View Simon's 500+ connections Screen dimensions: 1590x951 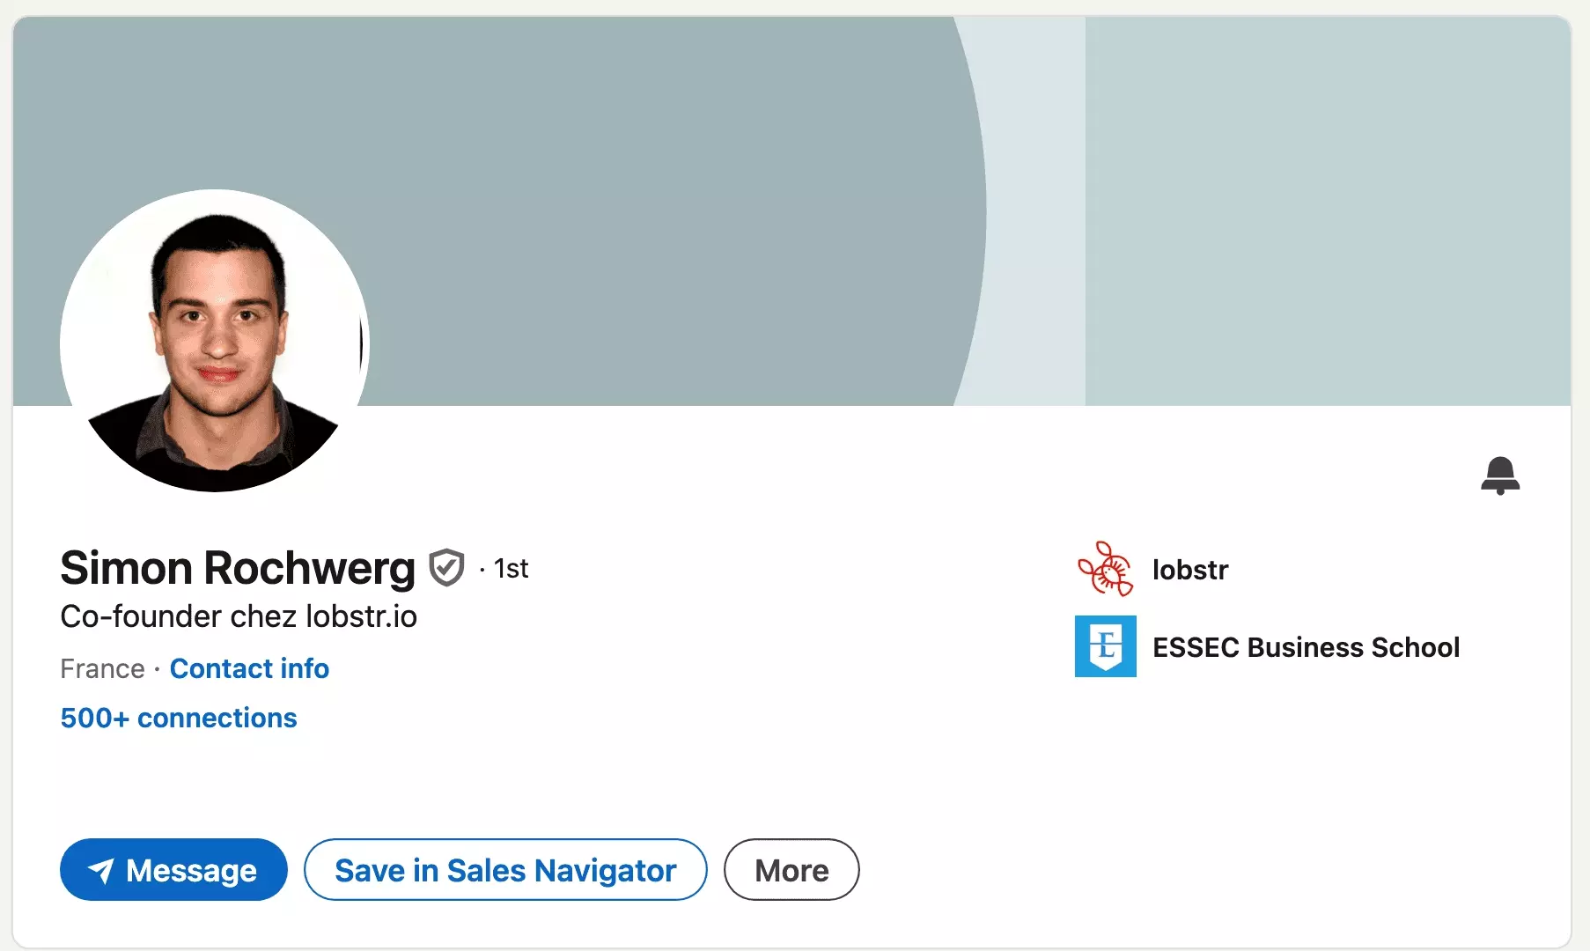[178, 718]
